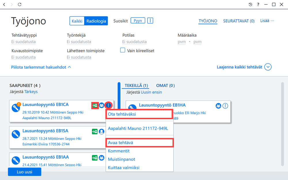
Task: Click the person icon on Lausuntopyyntö EB1SA
Action: coord(102,132)
